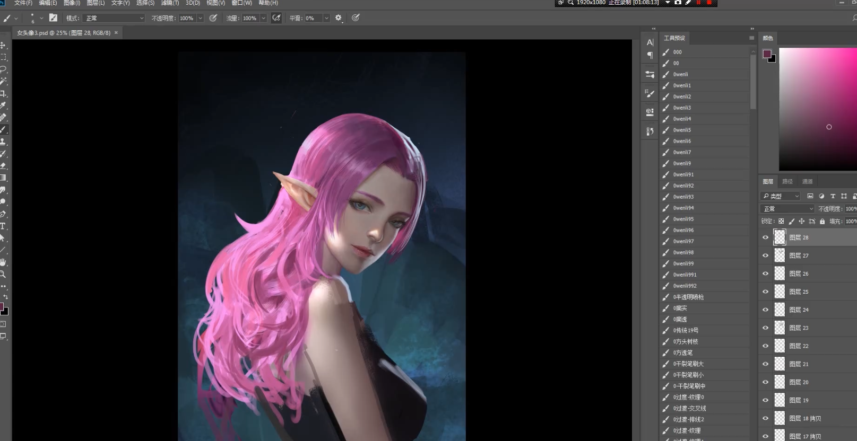Image resolution: width=857 pixels, height=441 pixels.
Task: Select the 0传统19号 tool preset
Action: [x=705, y=330]
